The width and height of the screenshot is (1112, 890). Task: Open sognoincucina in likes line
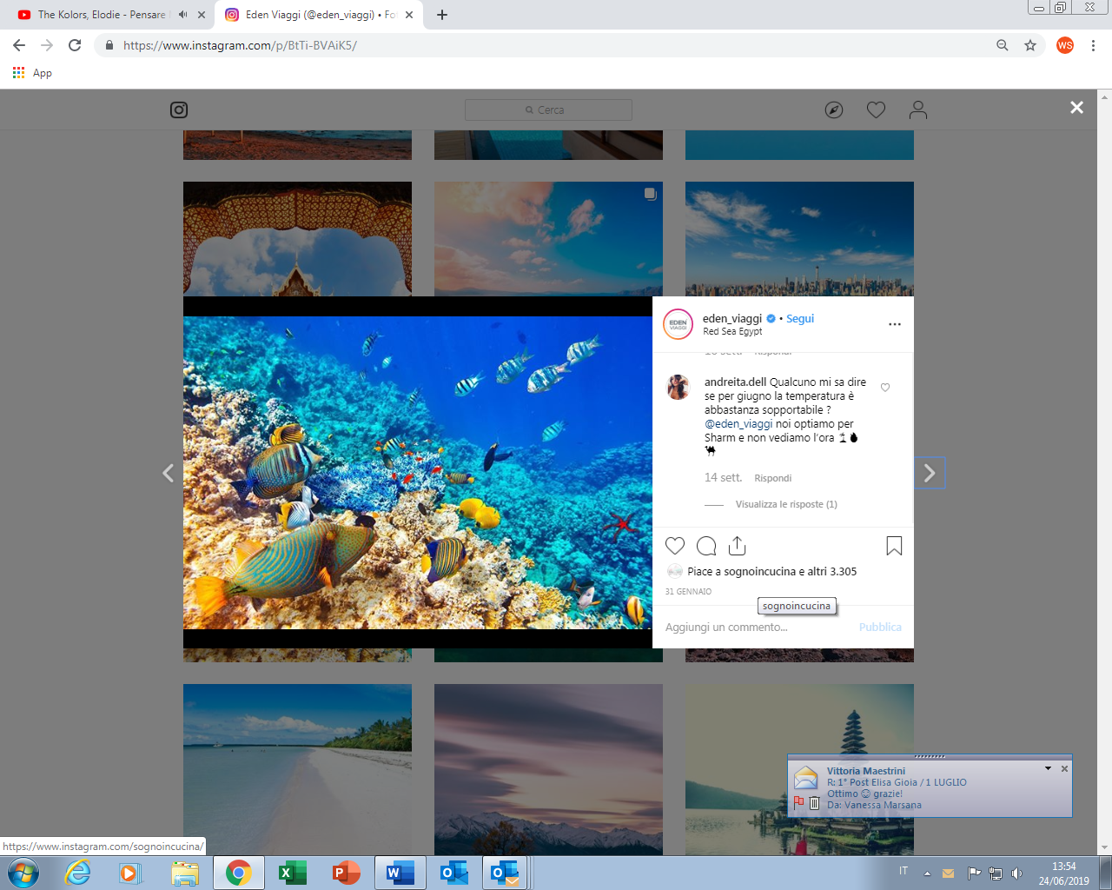(x=760, y=571)
